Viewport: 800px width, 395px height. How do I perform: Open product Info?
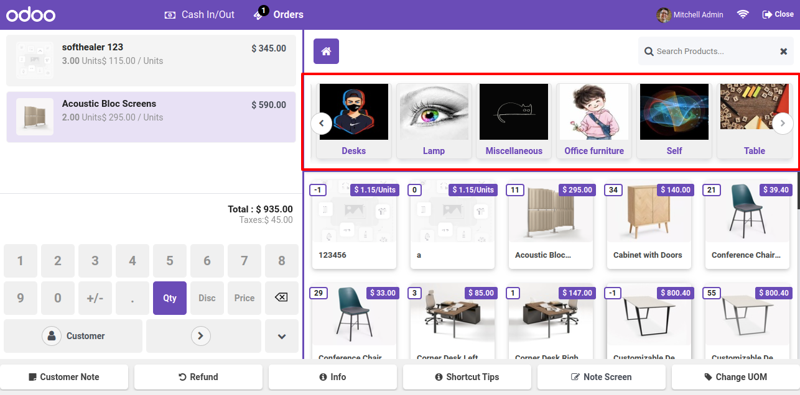point(333,377)
